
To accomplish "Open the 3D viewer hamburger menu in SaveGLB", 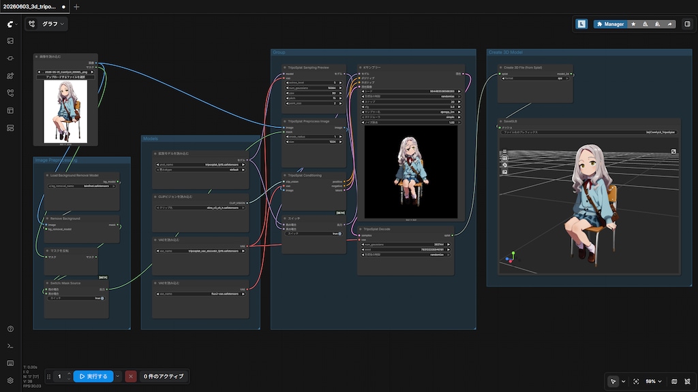I will click(x=504, y=152).
